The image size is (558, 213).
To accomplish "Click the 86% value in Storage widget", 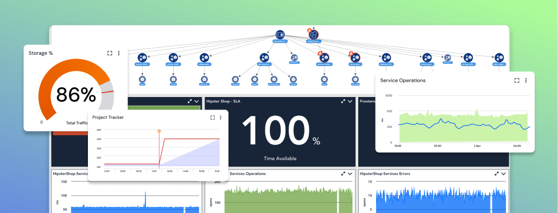I will [x=76, y=95].
